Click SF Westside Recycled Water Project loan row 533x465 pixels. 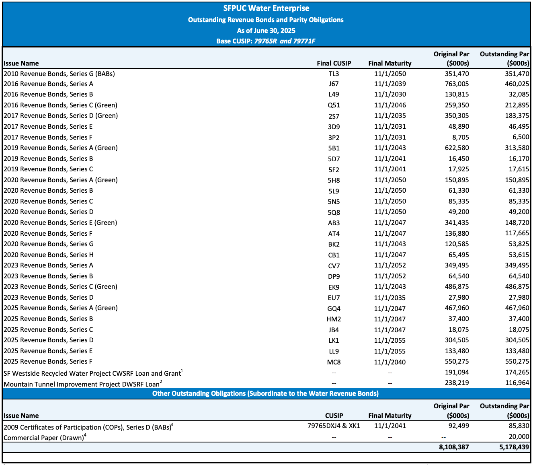pyautogui.click(x=93, y=373)
